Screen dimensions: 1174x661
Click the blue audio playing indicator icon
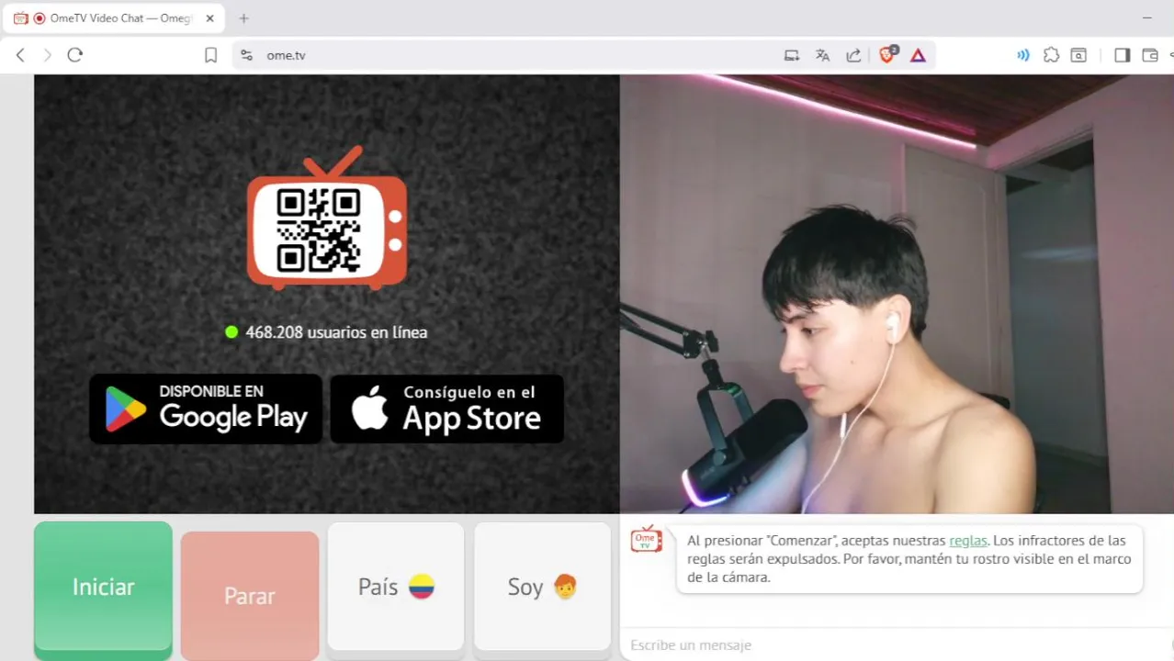coord(1022,55)
